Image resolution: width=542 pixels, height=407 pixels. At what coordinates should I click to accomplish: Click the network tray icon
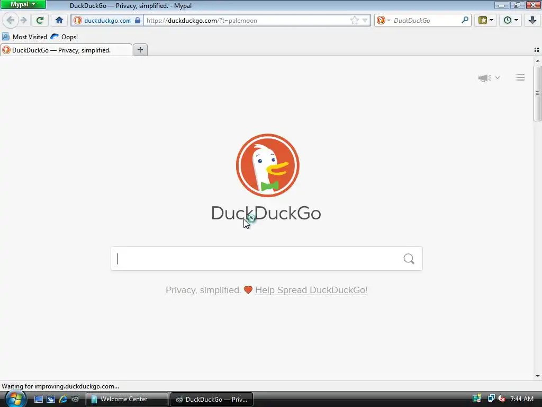click(x=491, y=399)
